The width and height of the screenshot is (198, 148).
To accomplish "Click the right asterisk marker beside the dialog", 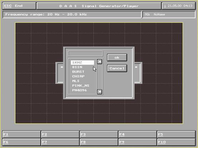I will (x=136, y=67).
